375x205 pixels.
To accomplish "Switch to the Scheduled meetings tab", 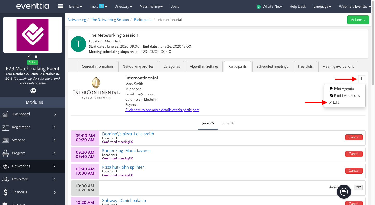I will (x=272, y=66).
